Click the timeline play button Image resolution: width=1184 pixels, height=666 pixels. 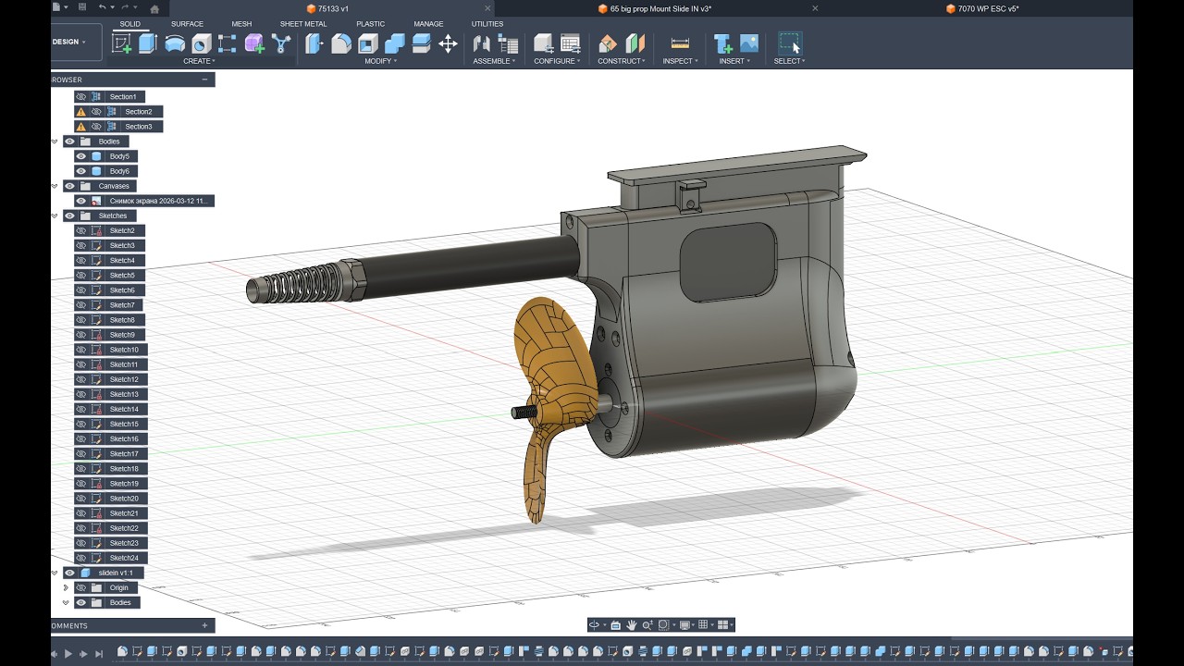point(68,653)
